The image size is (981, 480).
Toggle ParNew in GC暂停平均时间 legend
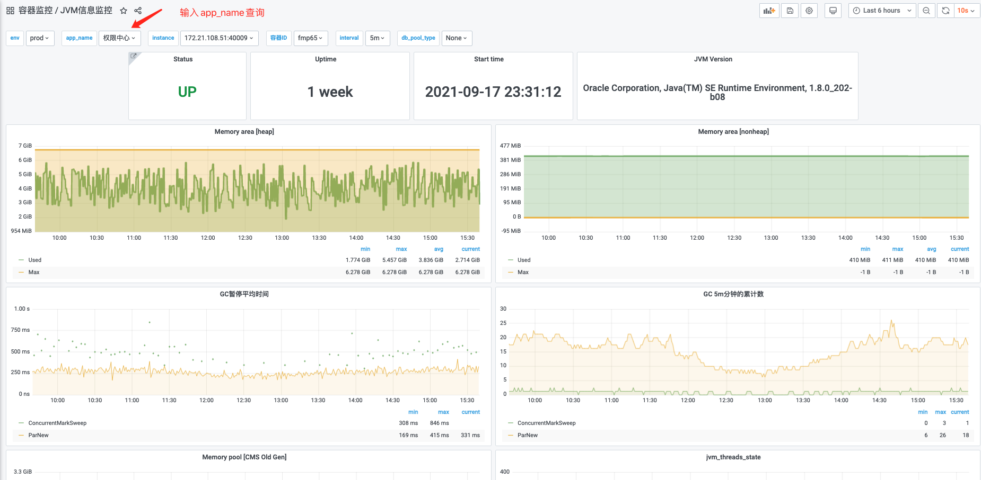click(x=38, y=436)
